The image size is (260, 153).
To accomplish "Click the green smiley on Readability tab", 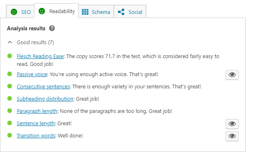I will 42,11.
